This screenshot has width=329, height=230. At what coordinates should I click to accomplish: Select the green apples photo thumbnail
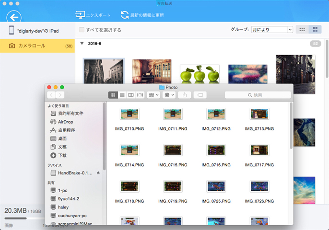click(200, 74)
